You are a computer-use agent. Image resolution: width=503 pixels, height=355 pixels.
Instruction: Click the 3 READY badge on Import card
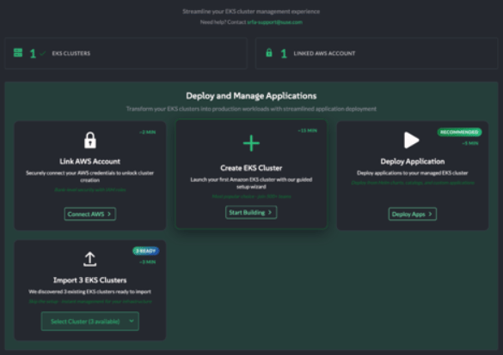tap(146, 250)
